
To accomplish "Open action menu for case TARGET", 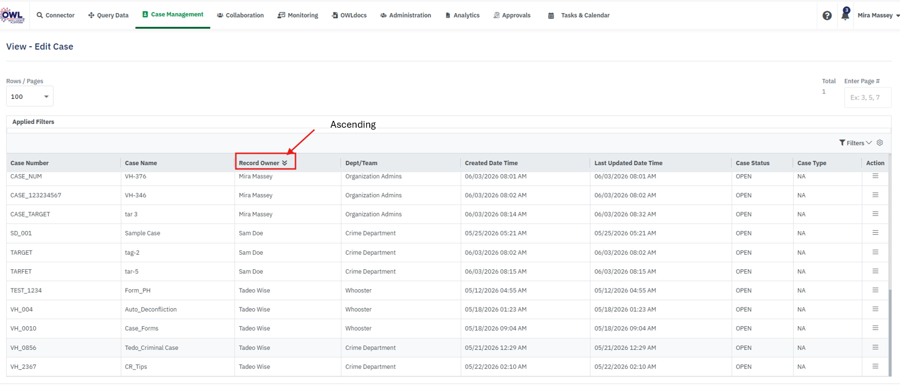I will [x=875, y=252].
